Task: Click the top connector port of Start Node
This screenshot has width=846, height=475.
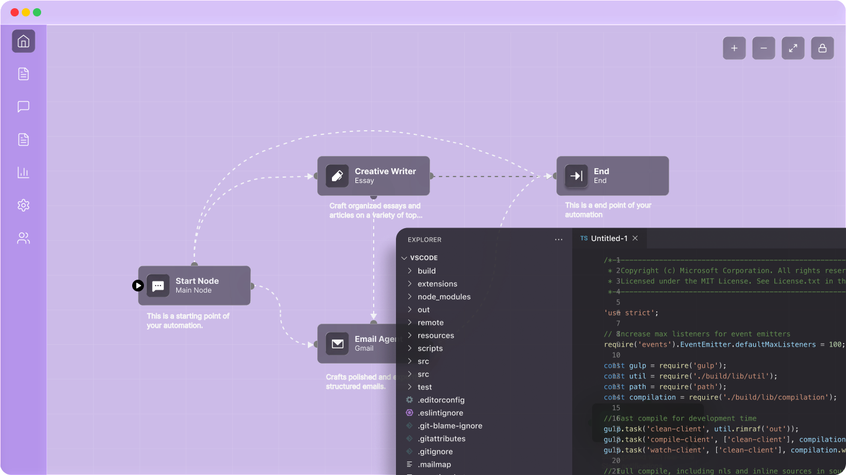Action: (194, 265)
